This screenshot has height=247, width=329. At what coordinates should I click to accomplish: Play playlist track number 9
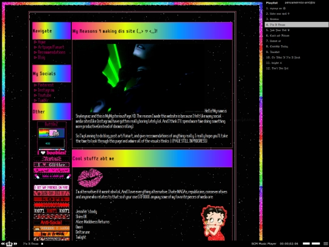pyautogui.click(x=297, y=52)
